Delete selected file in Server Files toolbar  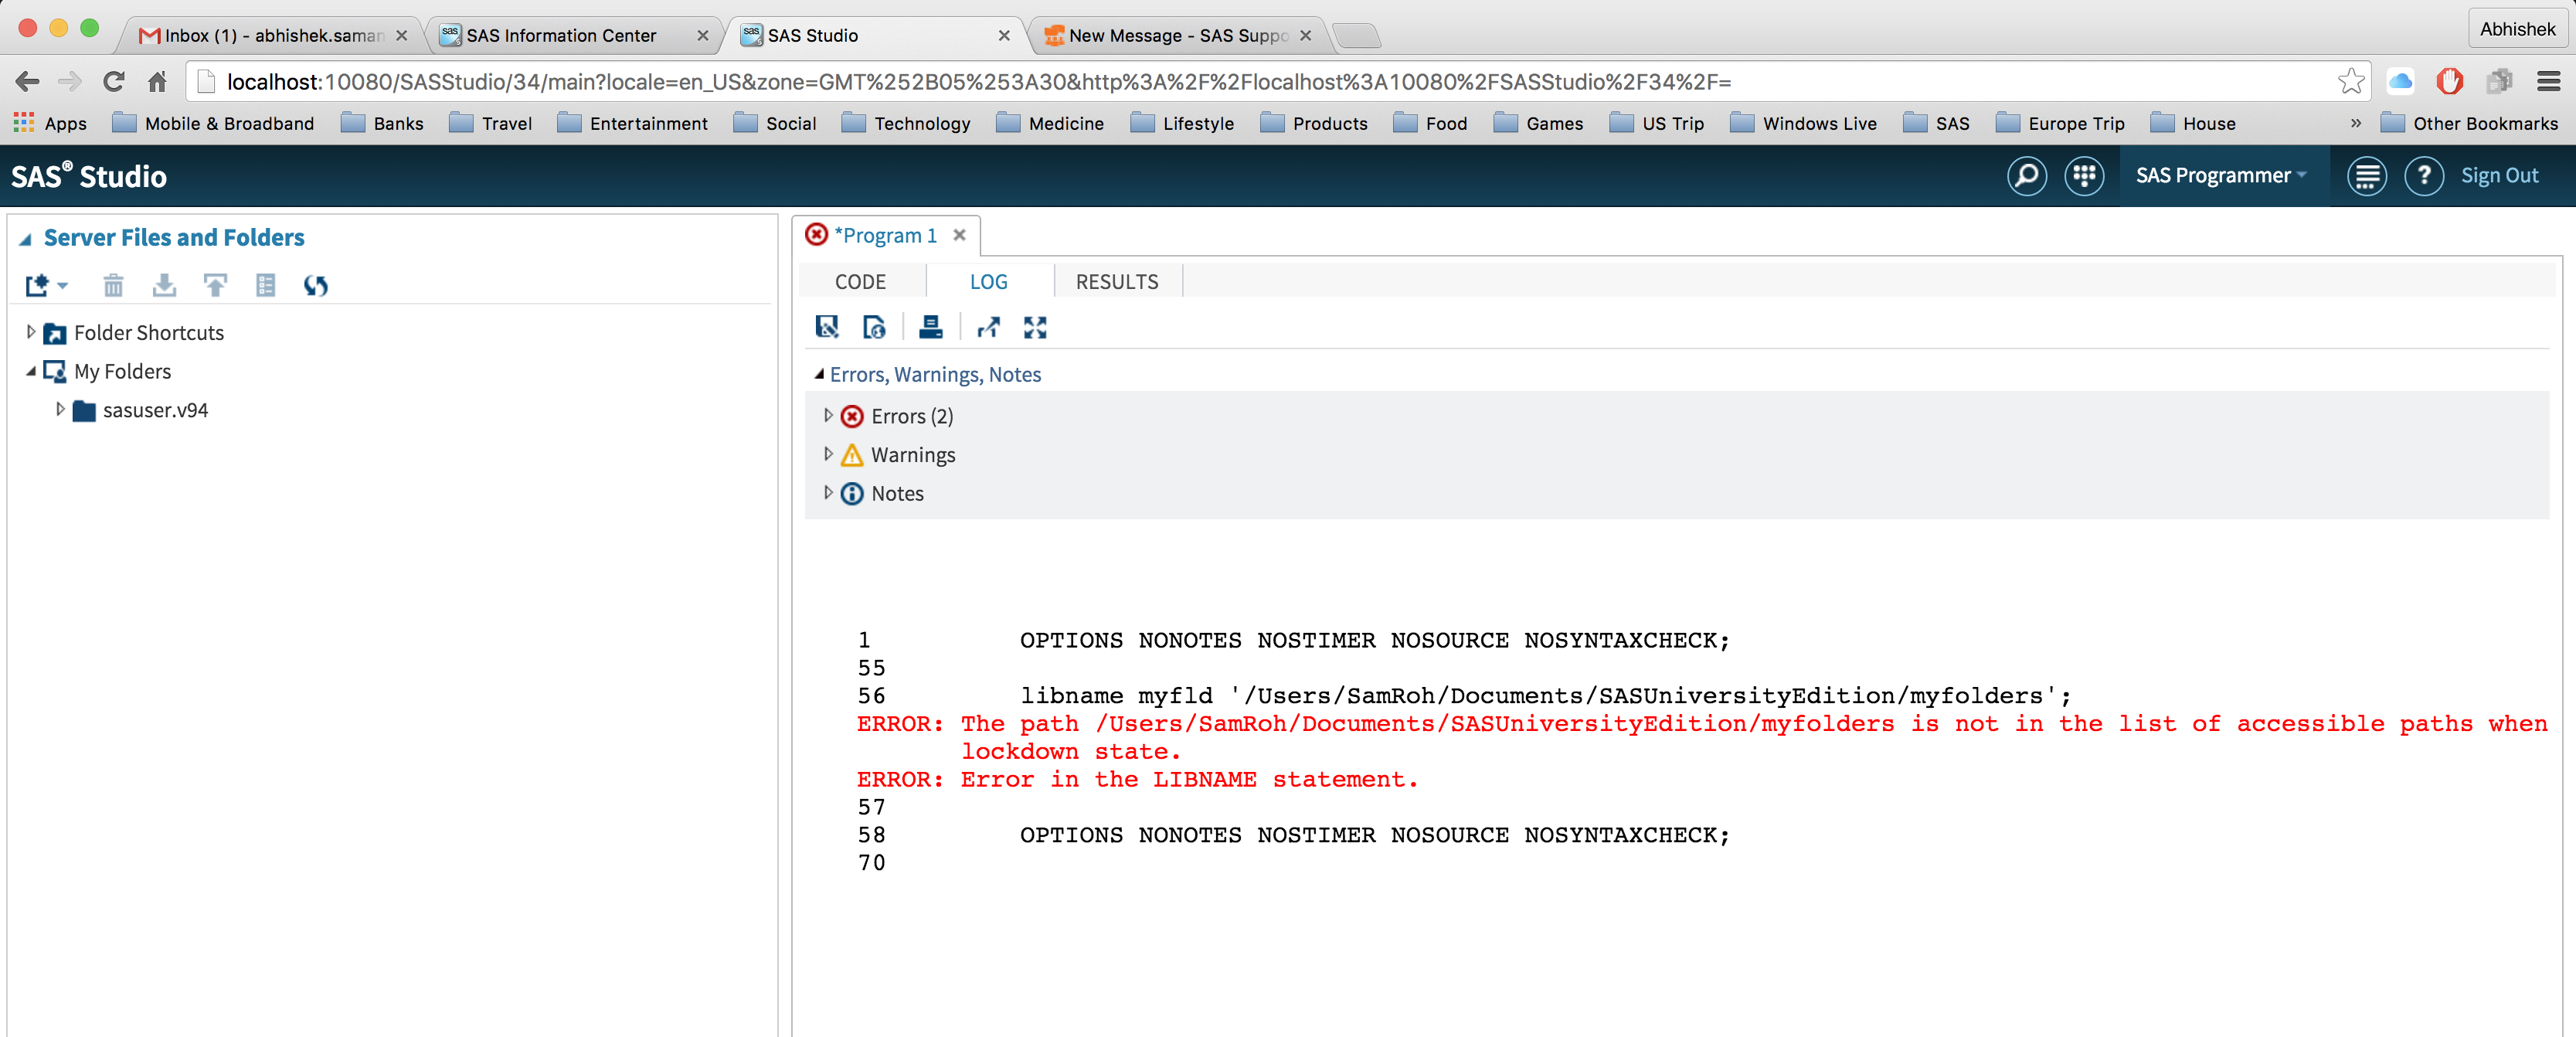pos(112,285)
